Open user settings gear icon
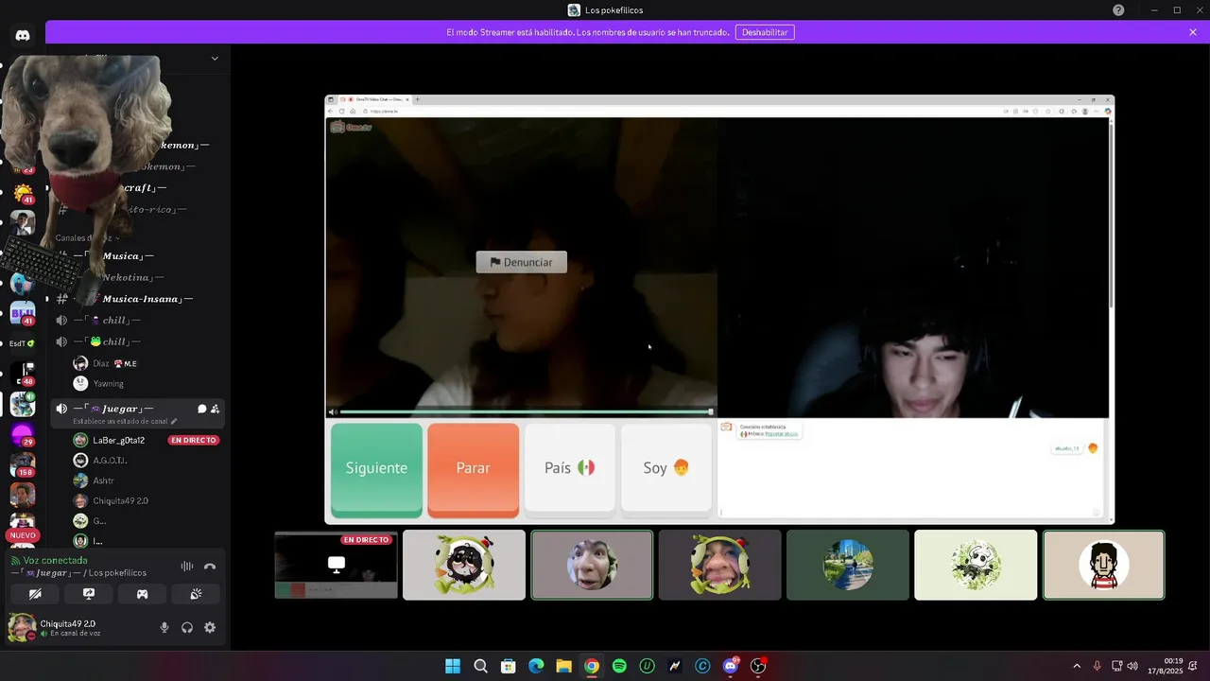 (210, 627)
